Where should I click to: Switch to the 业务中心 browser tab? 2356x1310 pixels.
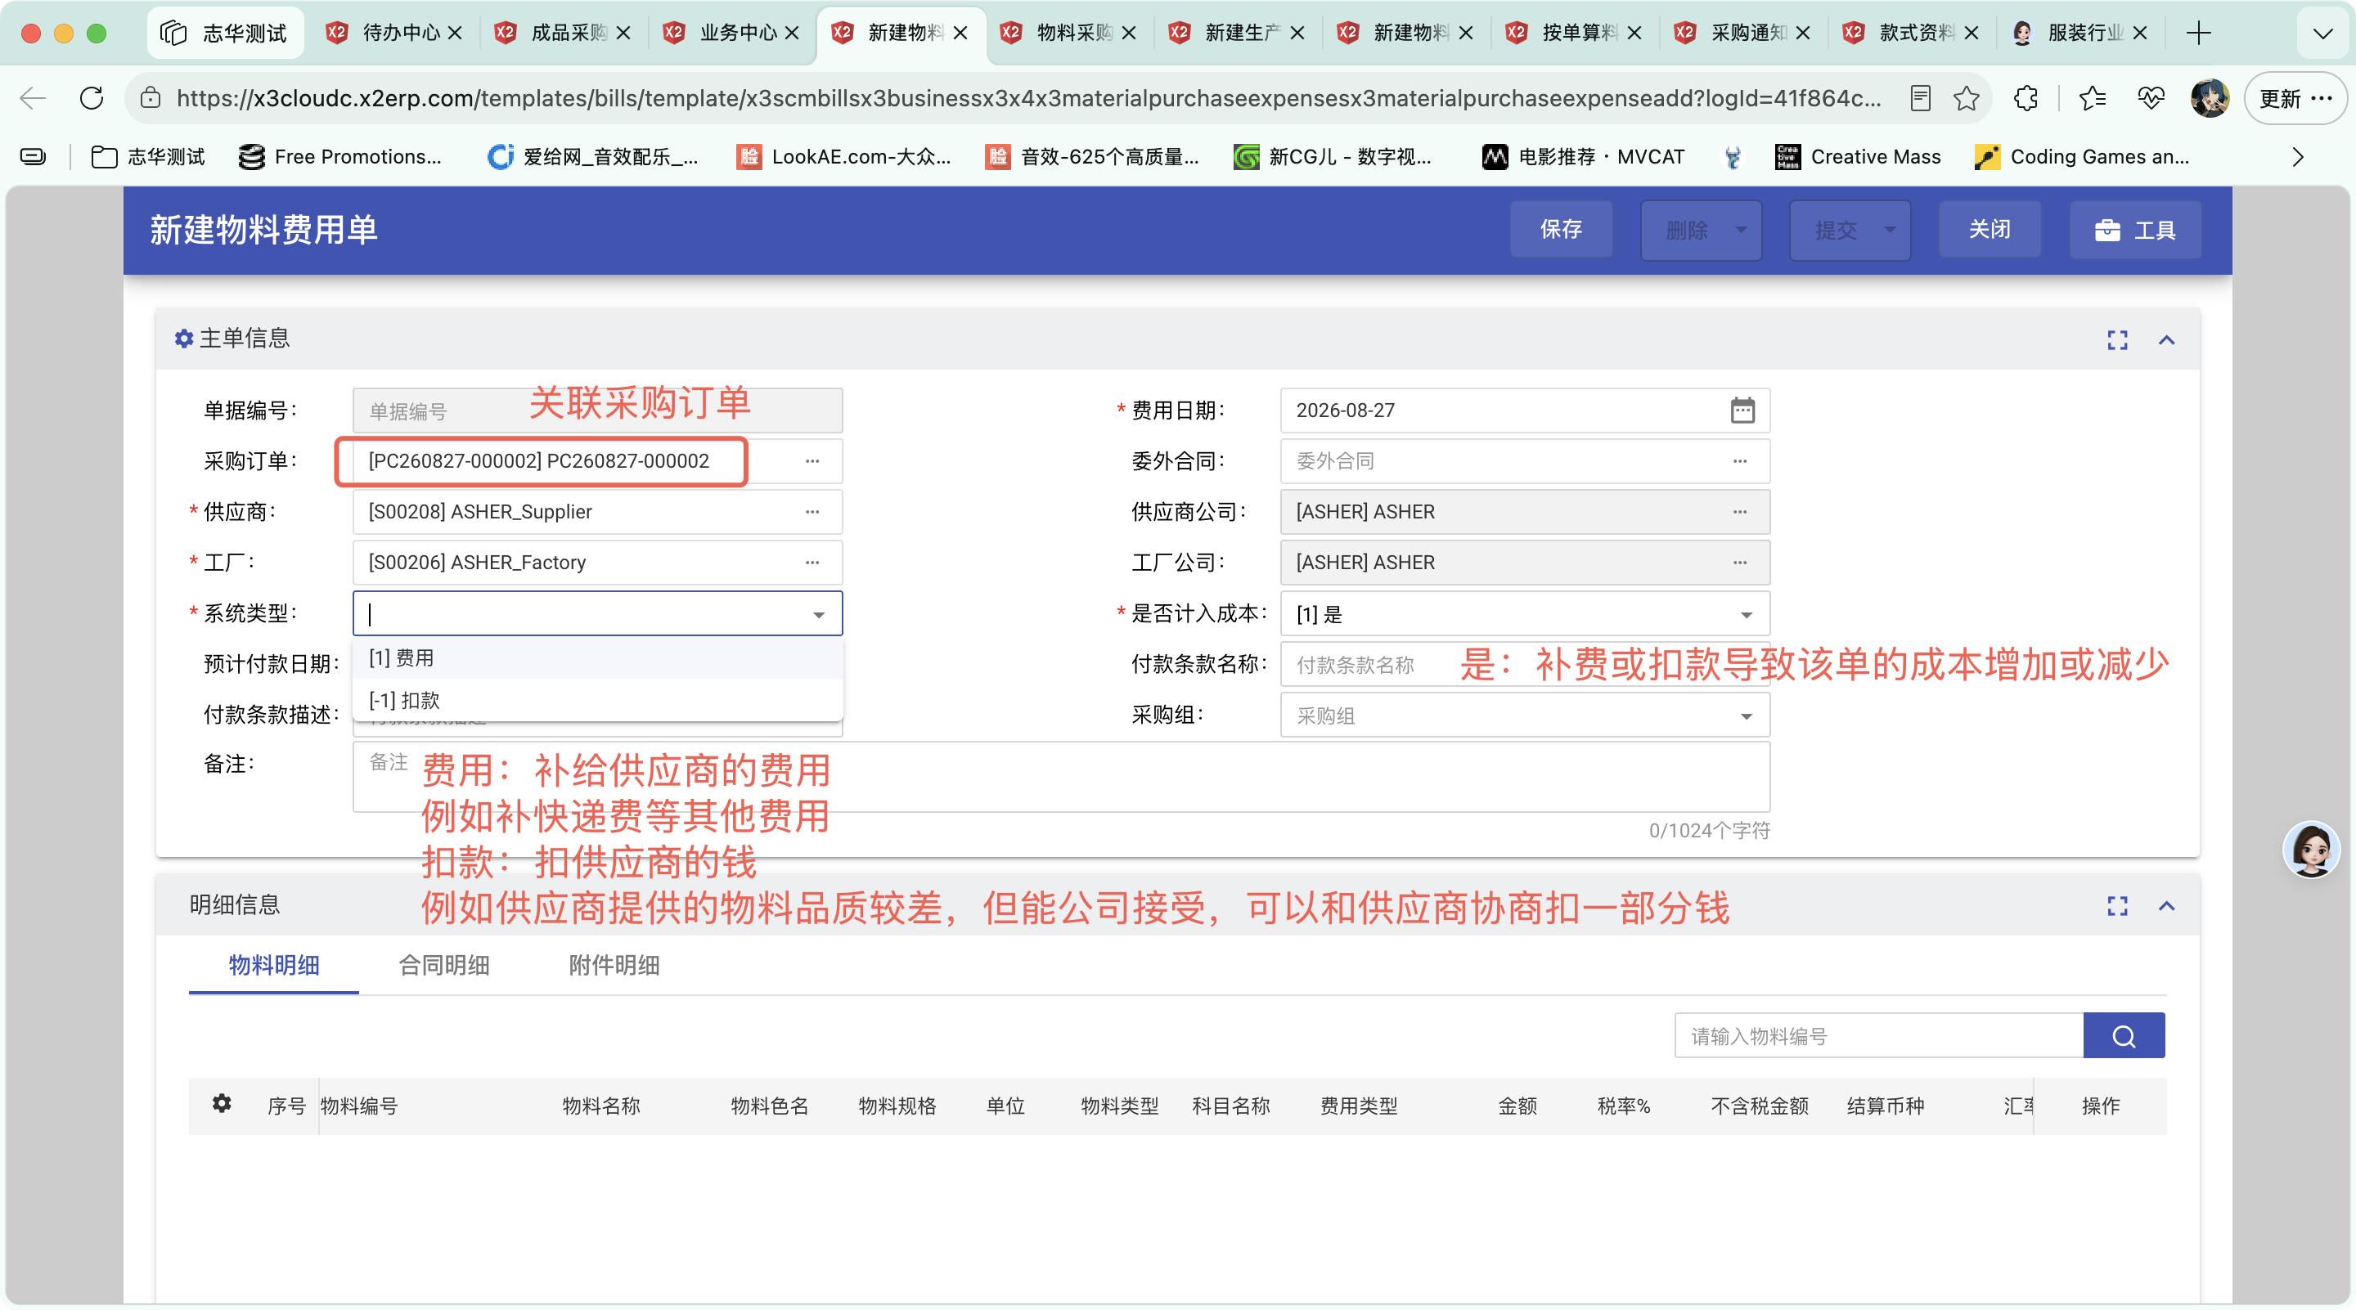[x=731, y=33]
